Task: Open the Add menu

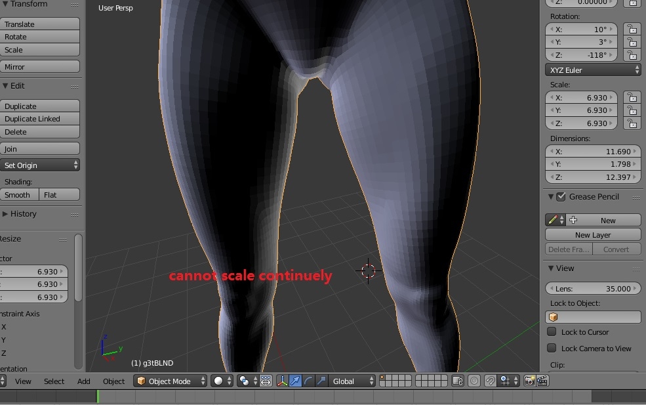Action: (84, 381)
